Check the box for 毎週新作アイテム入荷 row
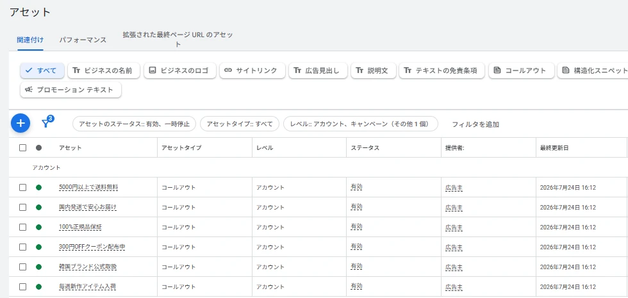The height and width of the screenshot is (298, 628). click(23, 287)
